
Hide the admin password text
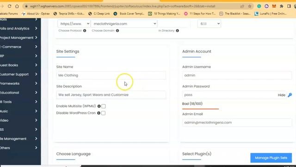tap(281, 95)
